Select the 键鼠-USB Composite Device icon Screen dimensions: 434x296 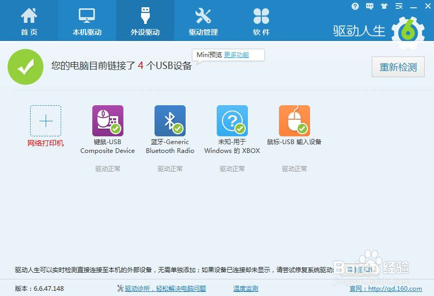point(108,121)
